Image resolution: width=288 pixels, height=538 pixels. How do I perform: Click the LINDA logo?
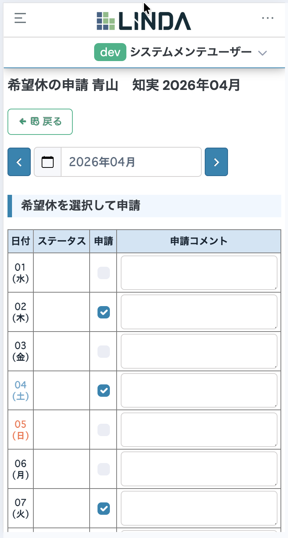pos(144,21)
